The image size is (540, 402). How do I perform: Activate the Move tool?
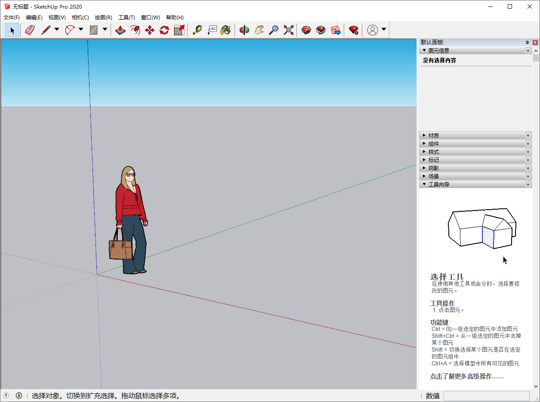click(x=150, y=30)
